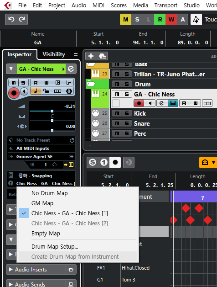This screenshot has height=287, width=217.
Task: Expand the Audio Inserts section
Action: 11,270
